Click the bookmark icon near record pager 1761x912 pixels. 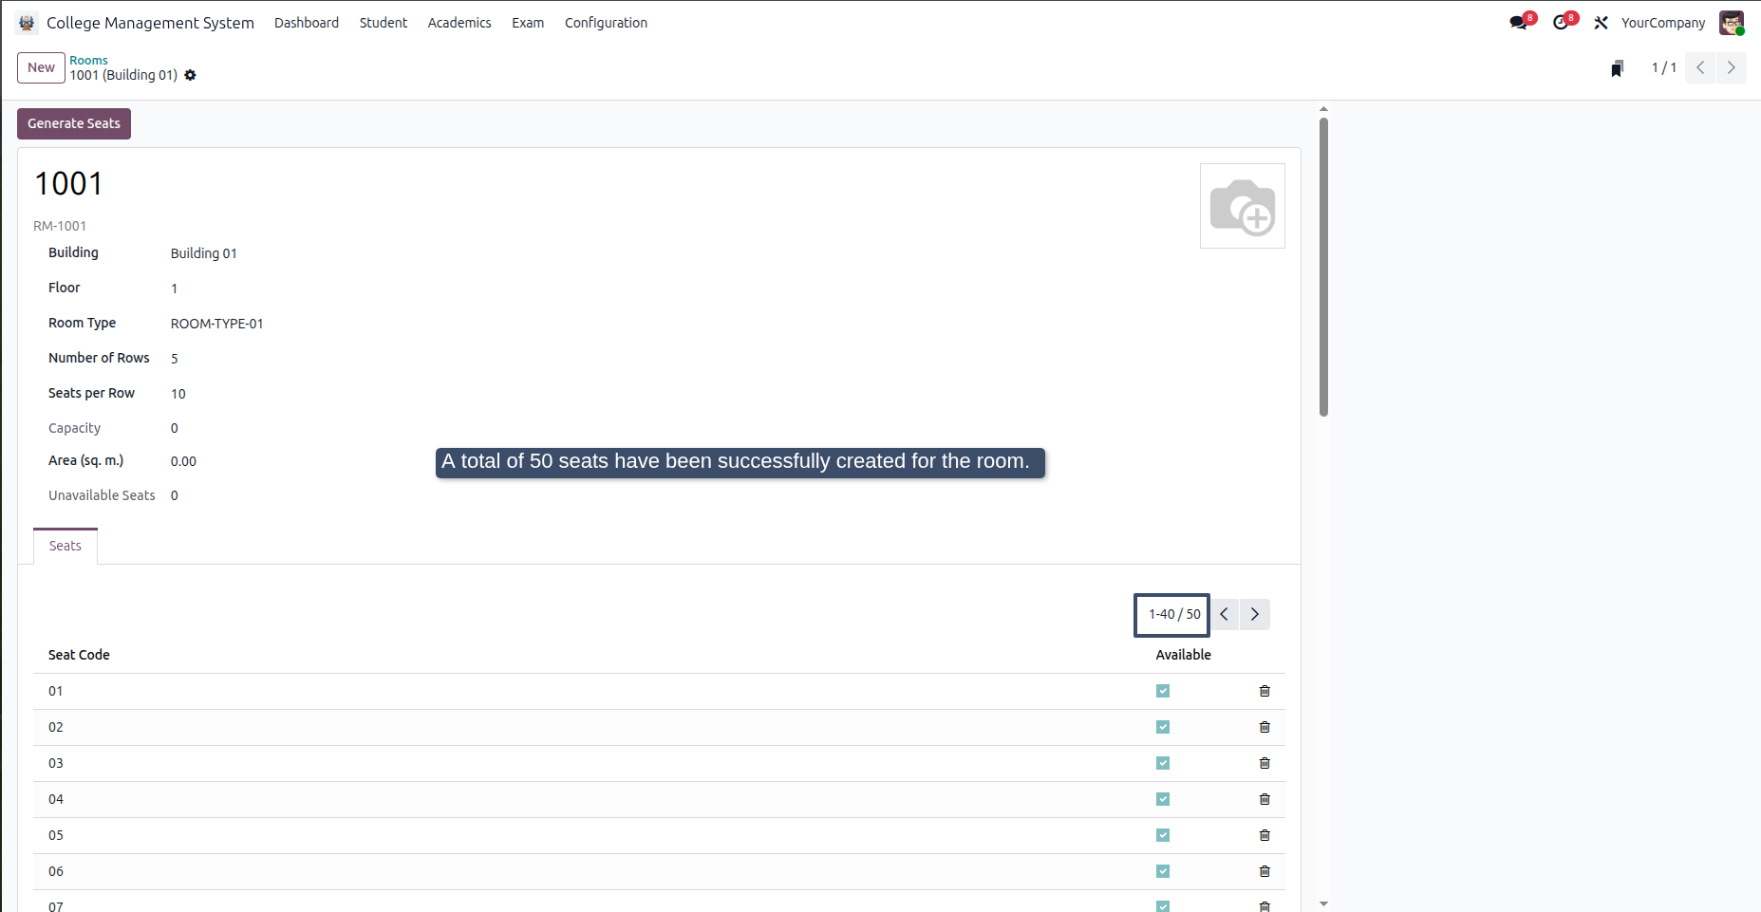point(1617,68)
